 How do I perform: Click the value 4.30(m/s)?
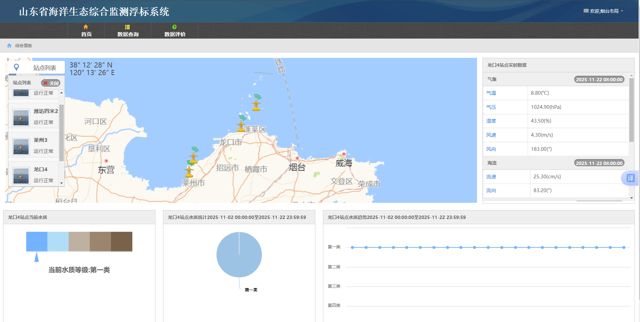[542, 135]
